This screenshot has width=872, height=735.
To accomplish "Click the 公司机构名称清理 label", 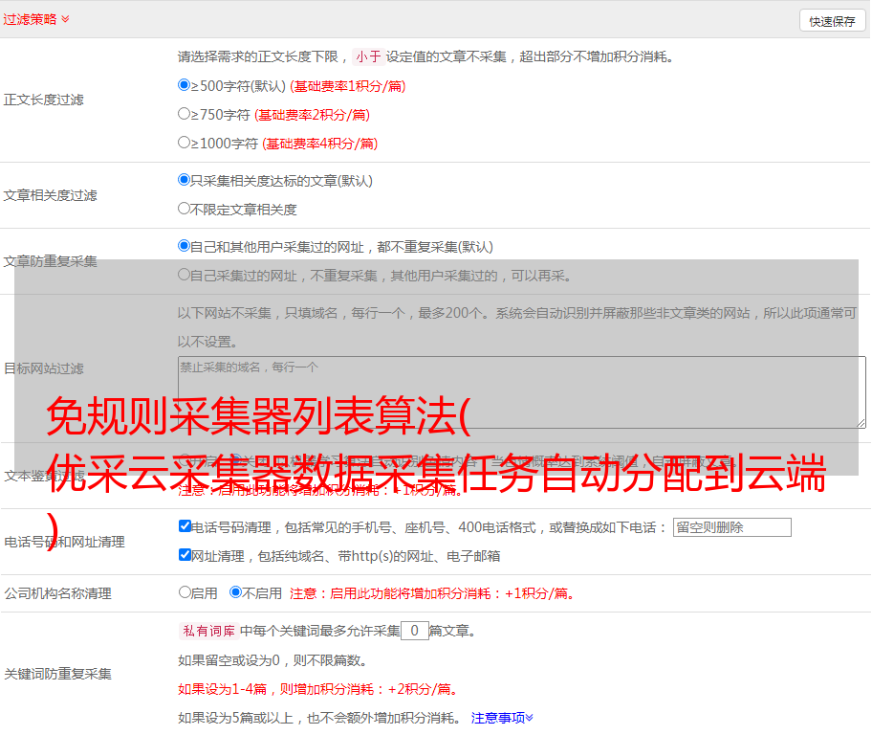I will [57, 593].
